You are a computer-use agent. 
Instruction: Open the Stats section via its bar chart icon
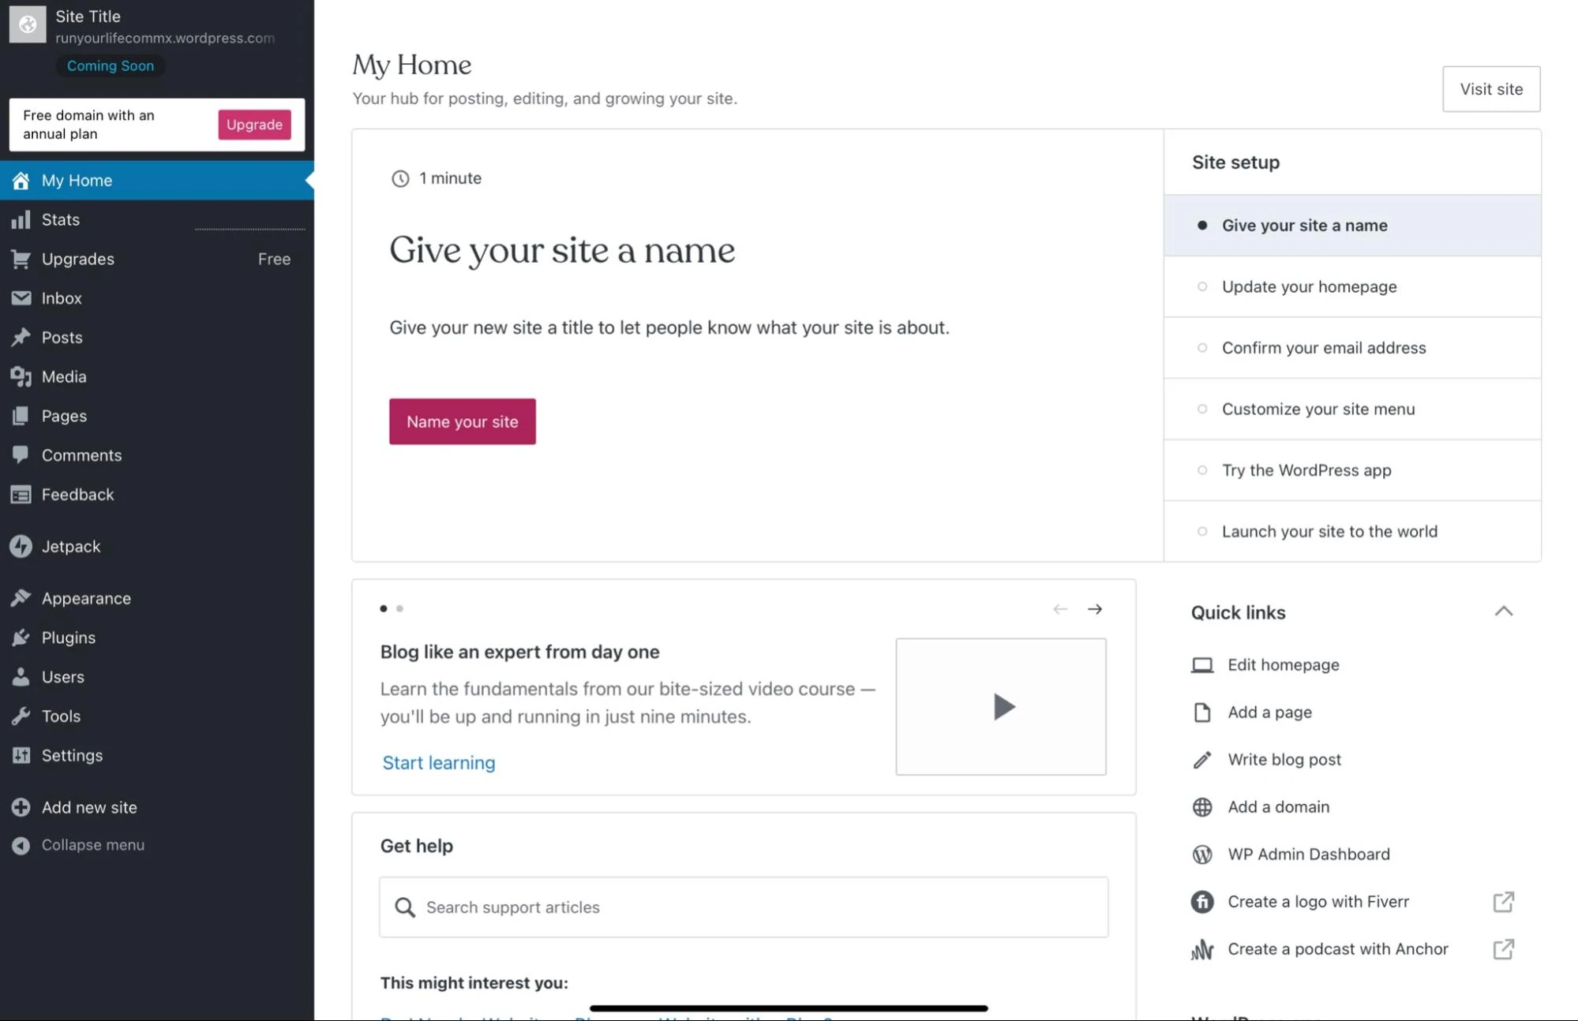tap(21, 219)
